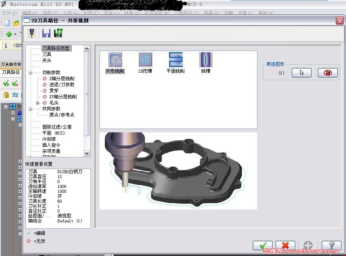Viewport: 346px width, 256px height.
Task: Click 俯视图 drawing plane value
Action: [x=64, y=216]
